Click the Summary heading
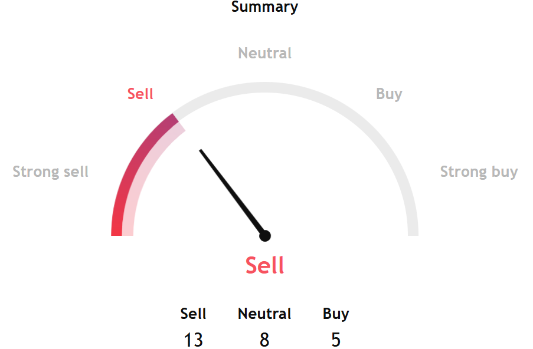533x349 pixels. tap(264, 7)
